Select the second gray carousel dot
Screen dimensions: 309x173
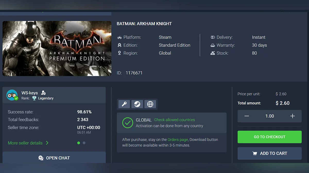tap(84, 143)
